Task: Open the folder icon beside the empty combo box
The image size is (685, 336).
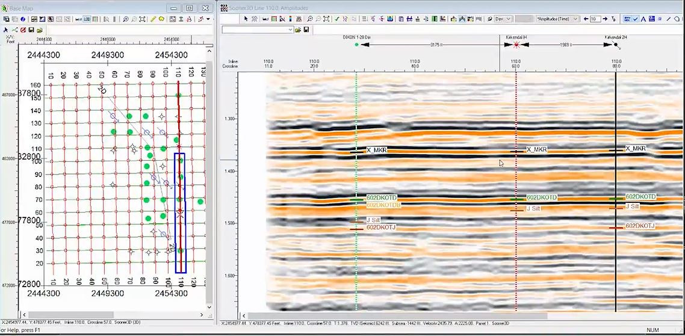Action: coord(297,30)
